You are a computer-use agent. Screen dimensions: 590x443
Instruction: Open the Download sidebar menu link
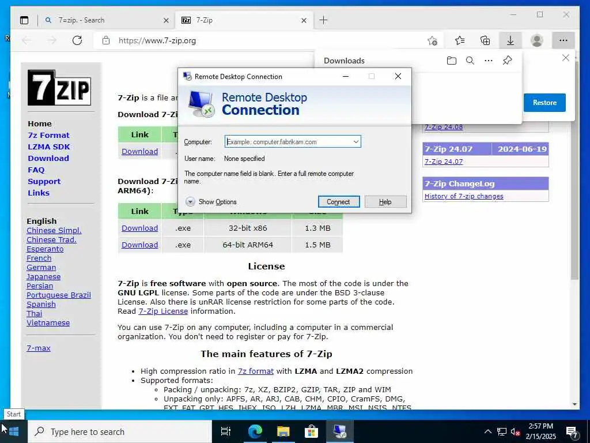[48, 158]
